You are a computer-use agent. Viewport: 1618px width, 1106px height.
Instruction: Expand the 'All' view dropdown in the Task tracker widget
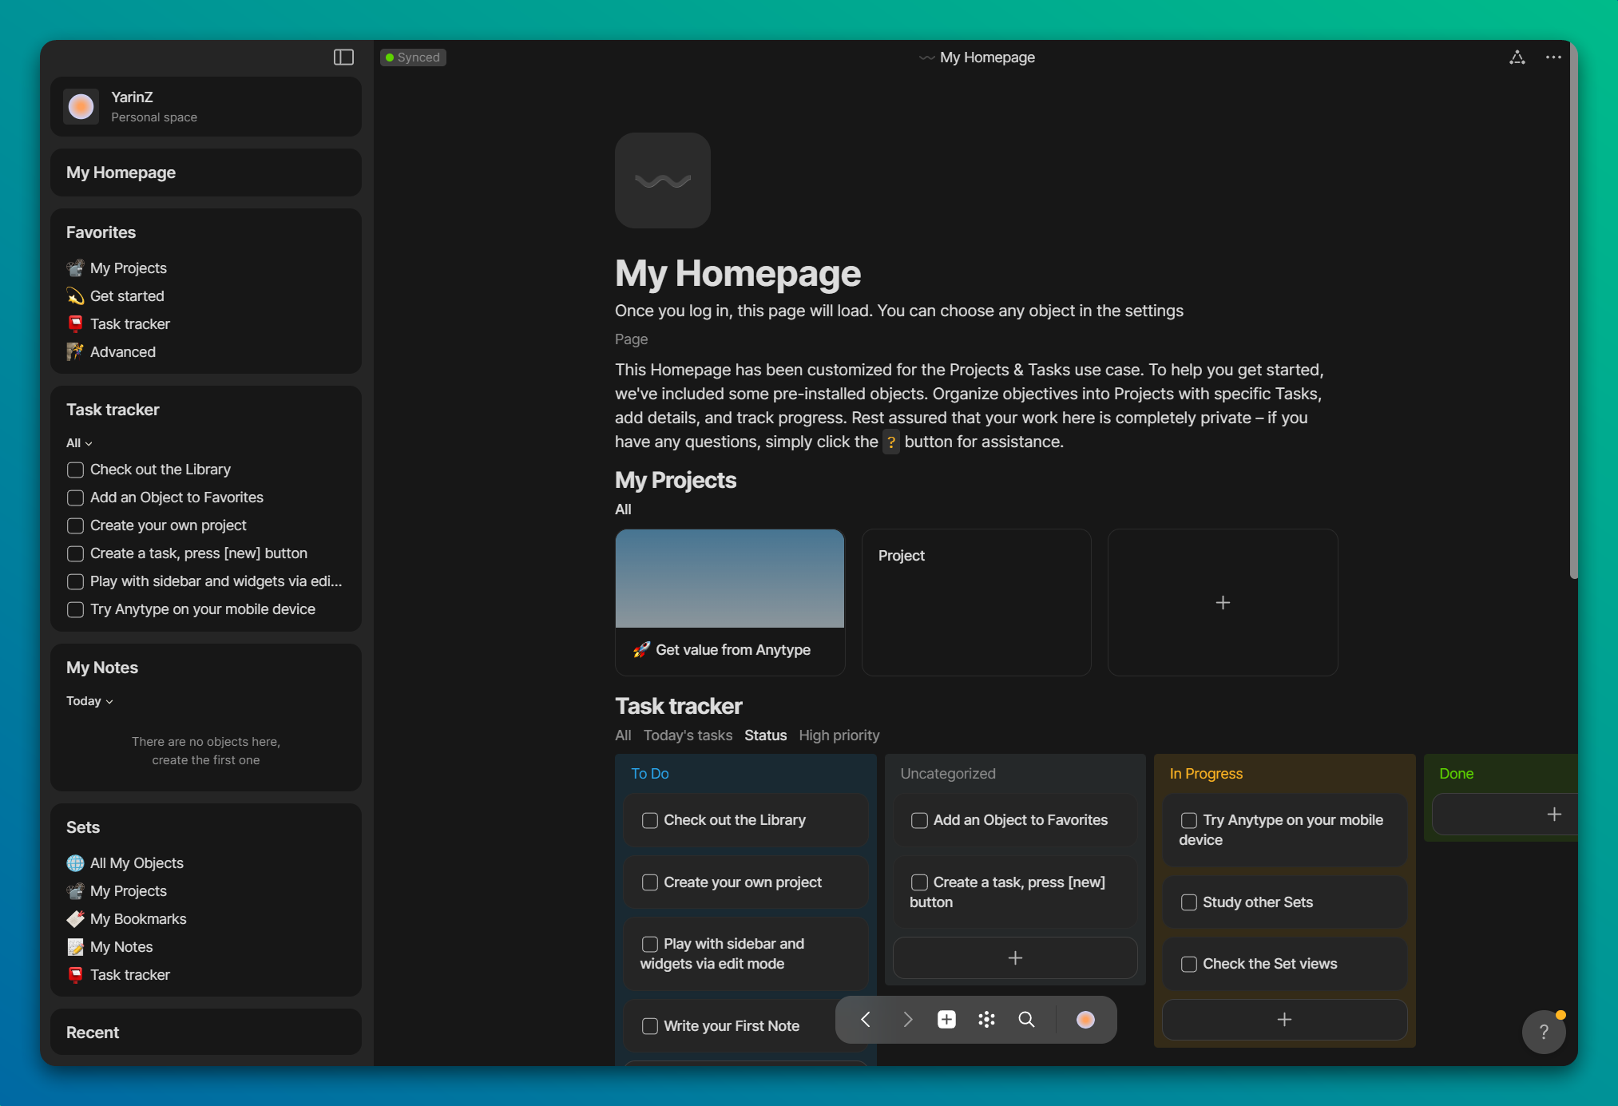coord(79,443)
